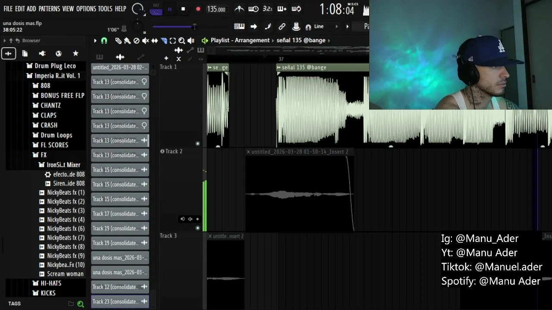The width and height of the screenshot is (552, 310).
Task: Select the blue Slice tool
Action: tap(163, 40)
